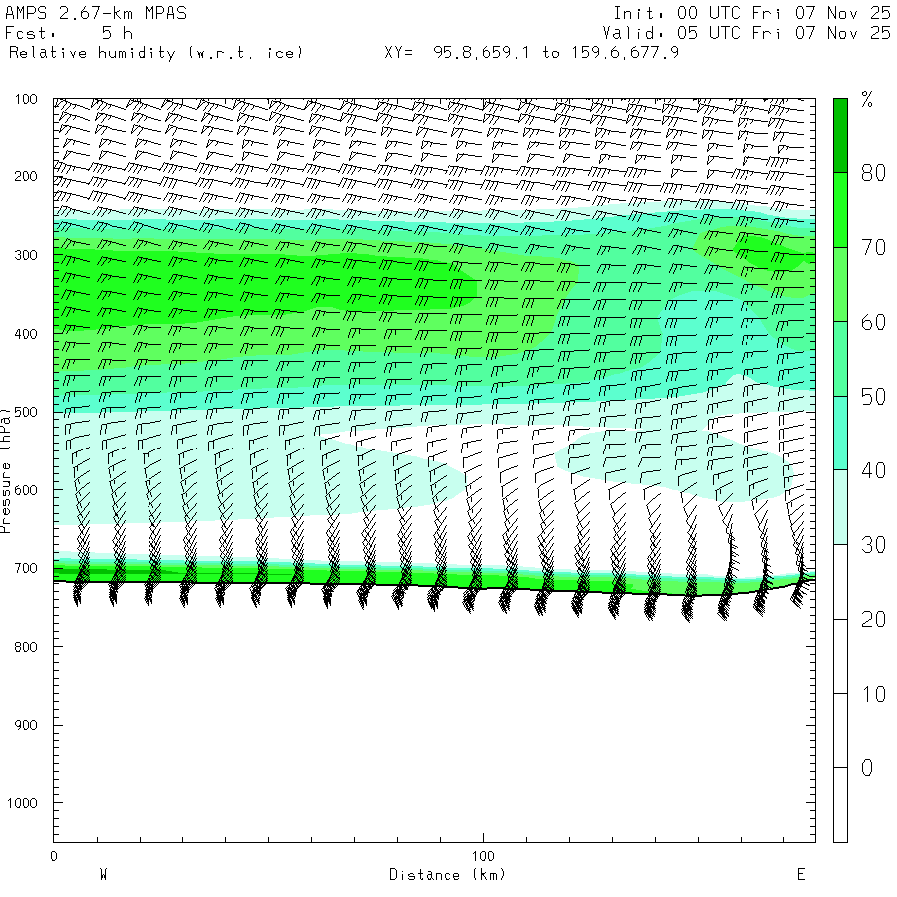Click the 'AMPS 2.67-km MPAS' title text
897x897 pixels.
(96, 13)
